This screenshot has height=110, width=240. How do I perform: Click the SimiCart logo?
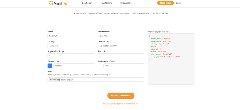coord(58,3)
